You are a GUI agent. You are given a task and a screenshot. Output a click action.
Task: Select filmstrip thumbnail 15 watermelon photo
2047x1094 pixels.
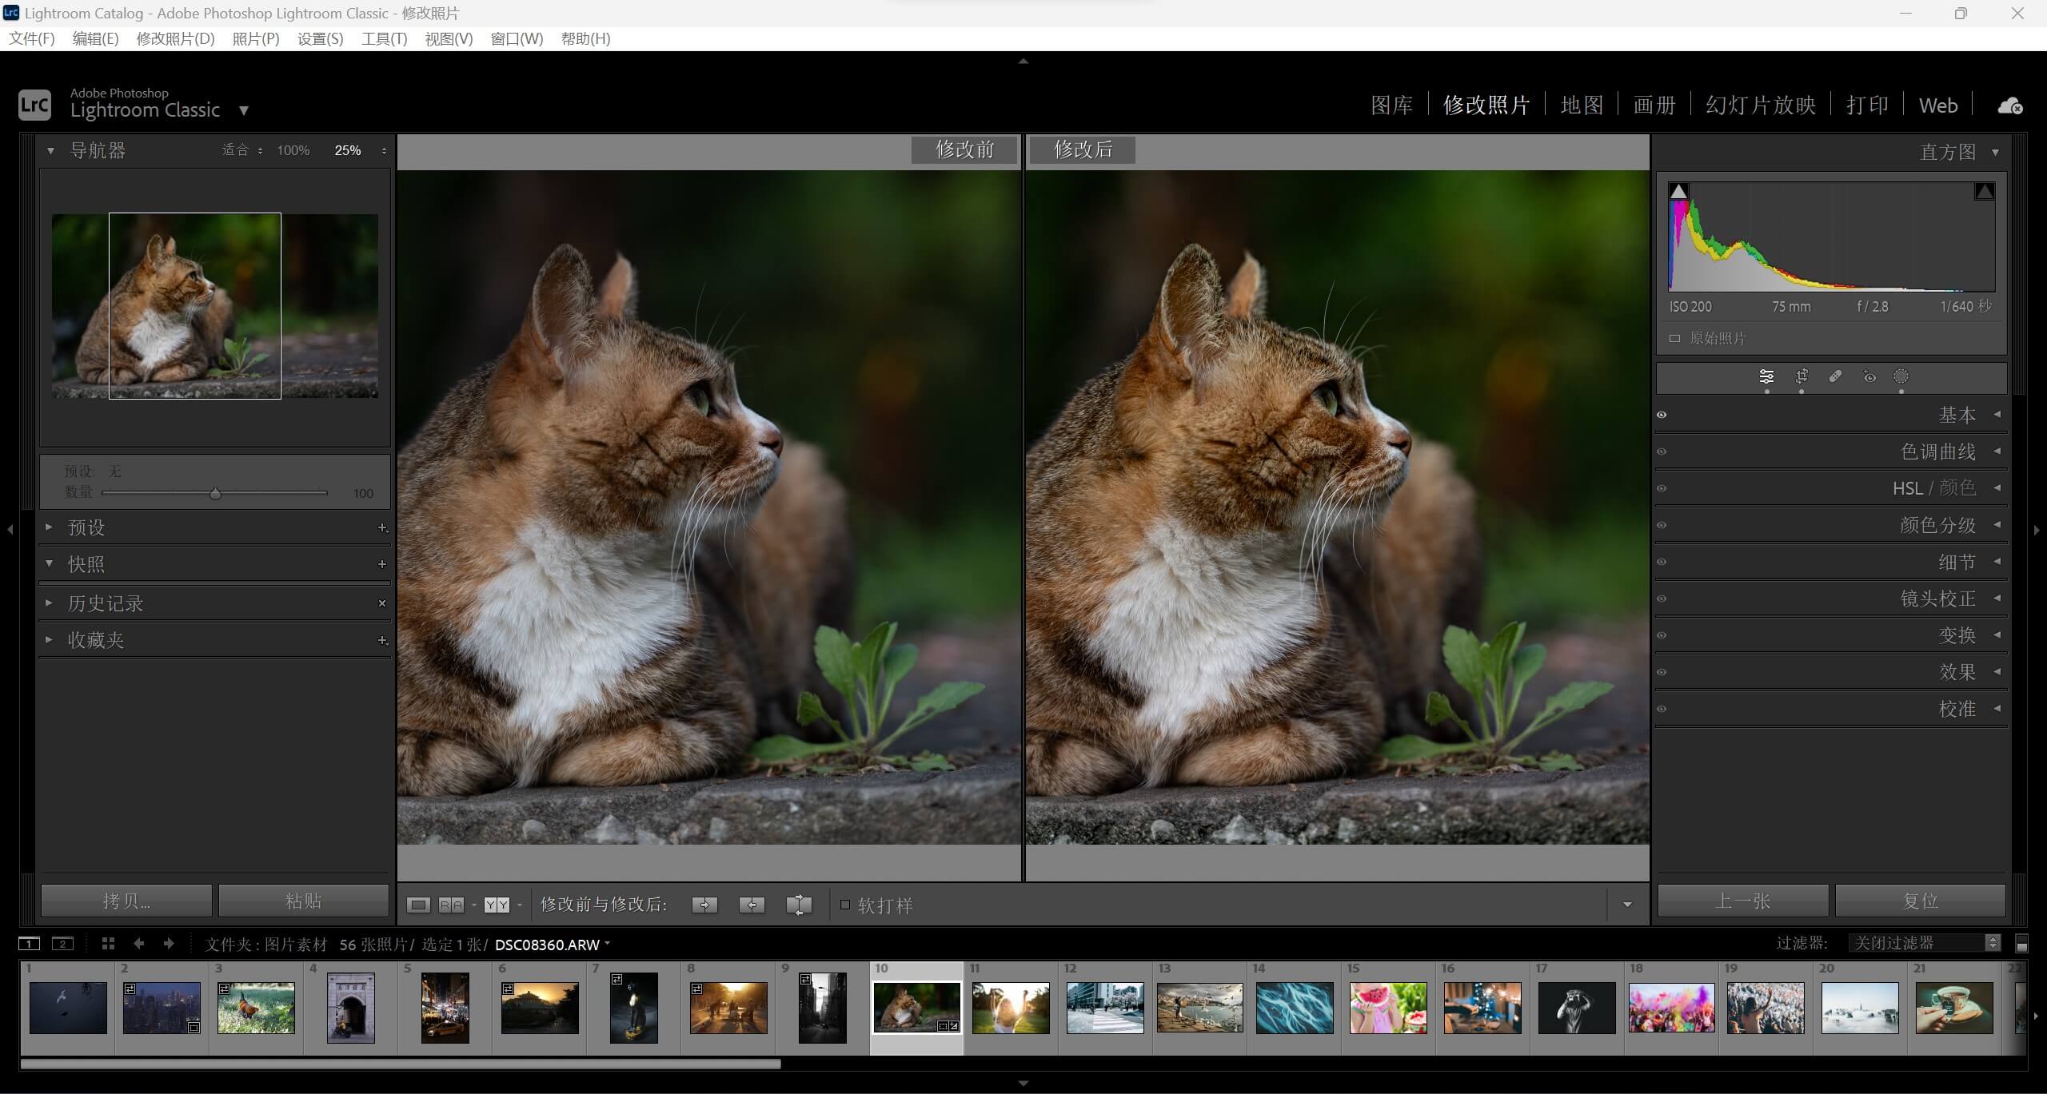pyautogui.click(x=1388, y=1008)
